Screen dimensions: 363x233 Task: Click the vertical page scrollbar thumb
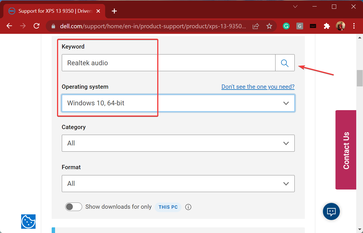tap(360, 78)
